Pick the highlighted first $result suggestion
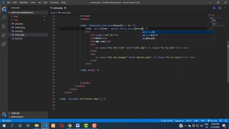The height and width of the screenshot is (129, 229). click(x=178, y=32)
